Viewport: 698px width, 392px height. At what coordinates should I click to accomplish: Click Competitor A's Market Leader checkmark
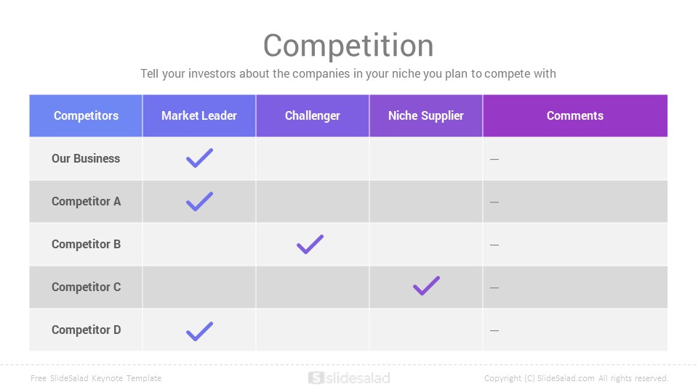pos(199,201)
